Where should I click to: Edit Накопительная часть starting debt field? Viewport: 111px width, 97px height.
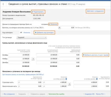click(x=30, y=86)
